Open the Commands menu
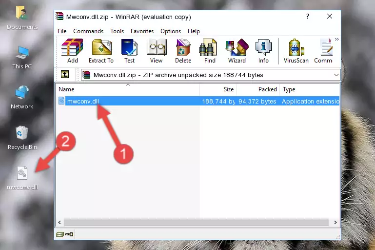 [88, 31]
